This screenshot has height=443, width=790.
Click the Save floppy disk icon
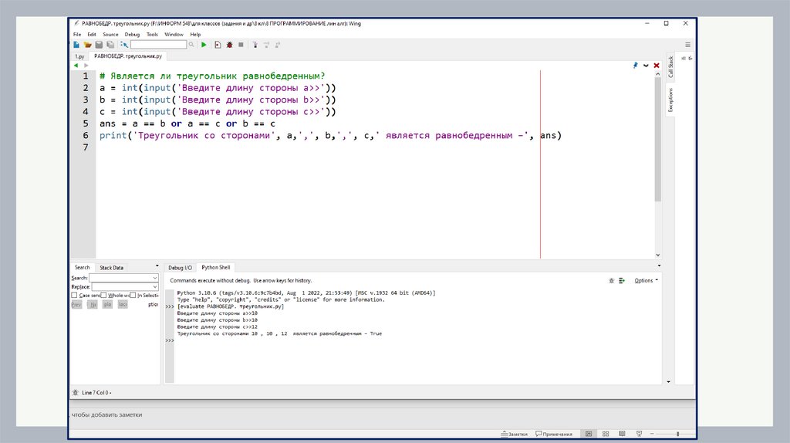(99, 45)
